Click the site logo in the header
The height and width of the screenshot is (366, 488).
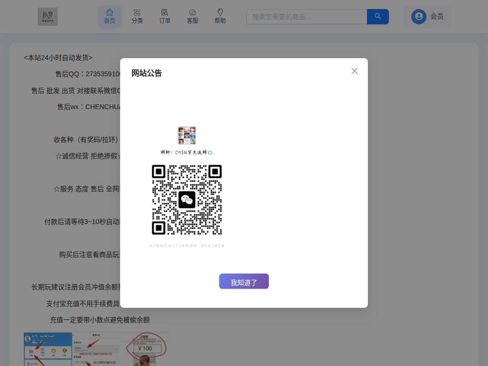pos(48,17)
